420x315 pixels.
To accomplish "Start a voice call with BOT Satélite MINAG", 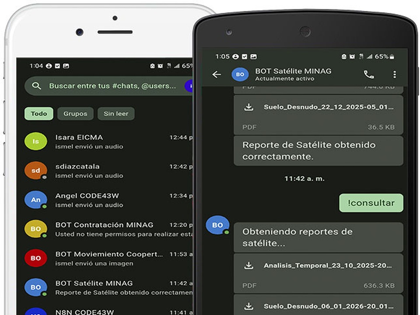I will coord(369,74).
